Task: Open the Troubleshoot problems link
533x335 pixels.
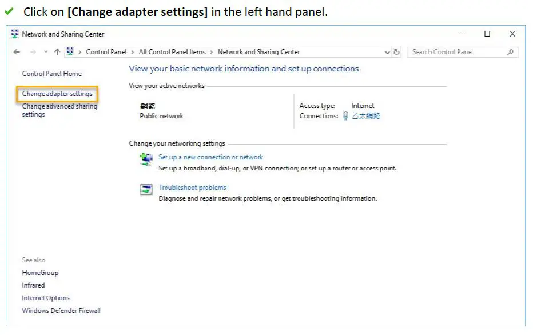Action: [x=192, y=188]
